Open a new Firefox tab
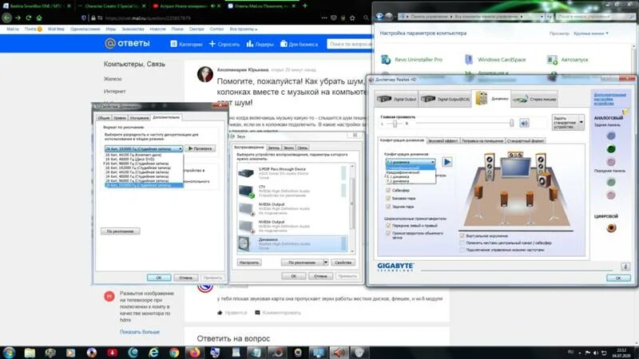This screenshot has height=359, width=639. click(305, 6)
